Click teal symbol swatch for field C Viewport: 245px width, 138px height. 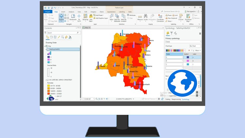pyautogui.click(x=188, y=64)
